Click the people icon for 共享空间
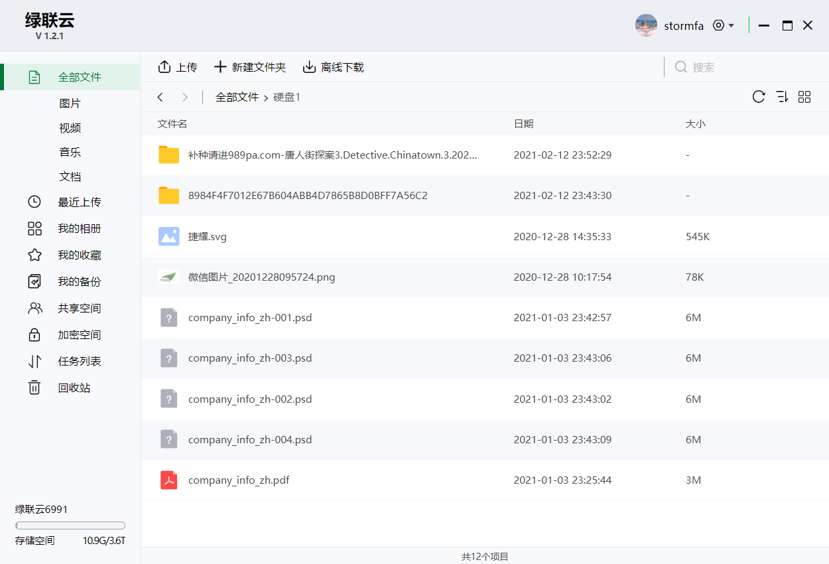The width and height of the screenshot is (829, 564). [34, 308]
